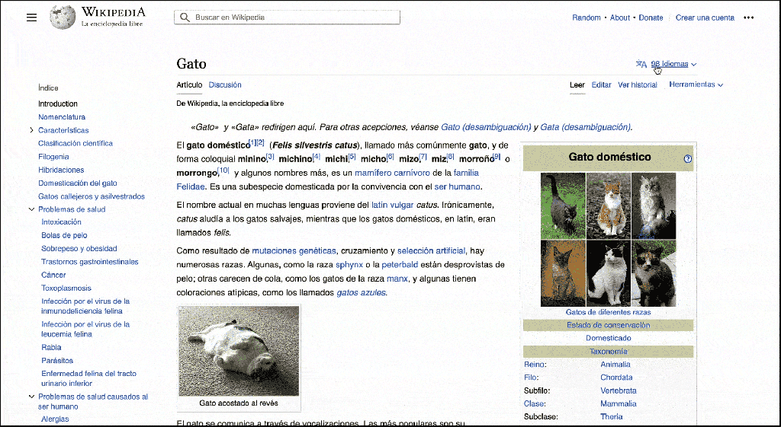781x427 pixels.
Task: Click the language translate icon beside 98 idiomas
Action: 641,65
